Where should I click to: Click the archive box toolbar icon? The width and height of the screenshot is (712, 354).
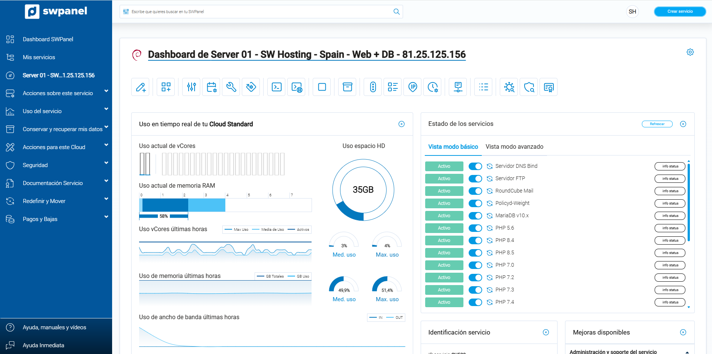point(347,87)
